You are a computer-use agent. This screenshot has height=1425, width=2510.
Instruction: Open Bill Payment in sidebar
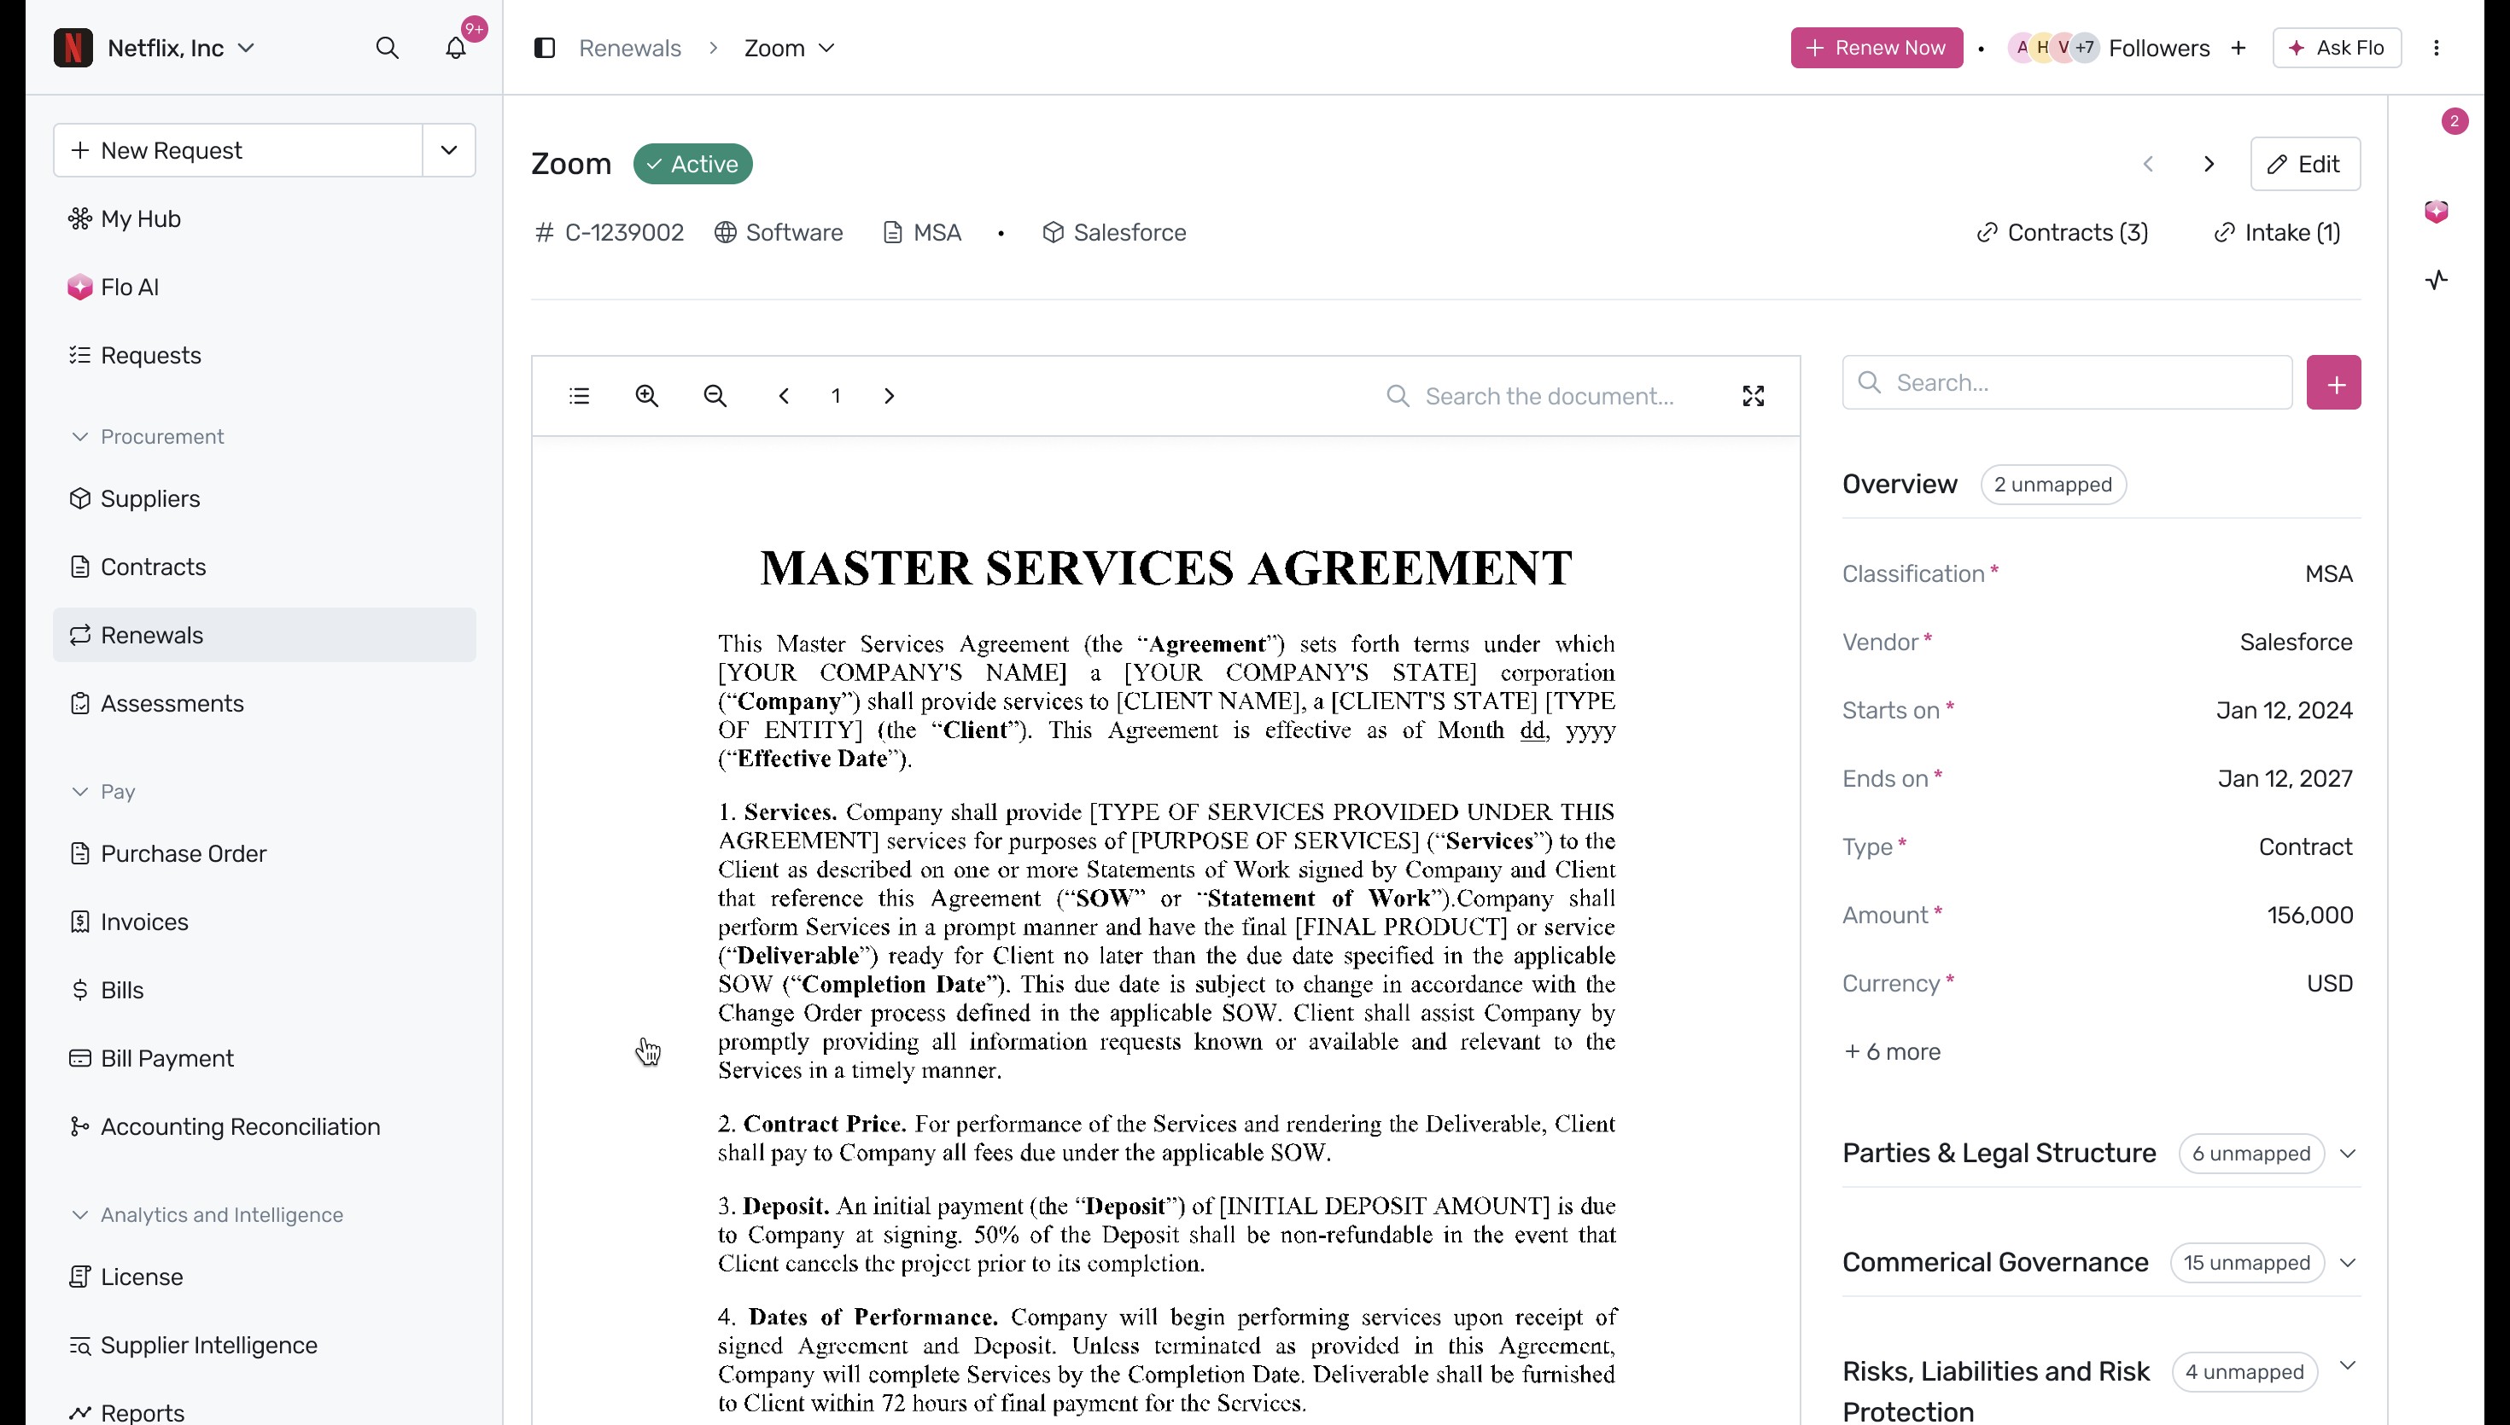coord(265,1058)
